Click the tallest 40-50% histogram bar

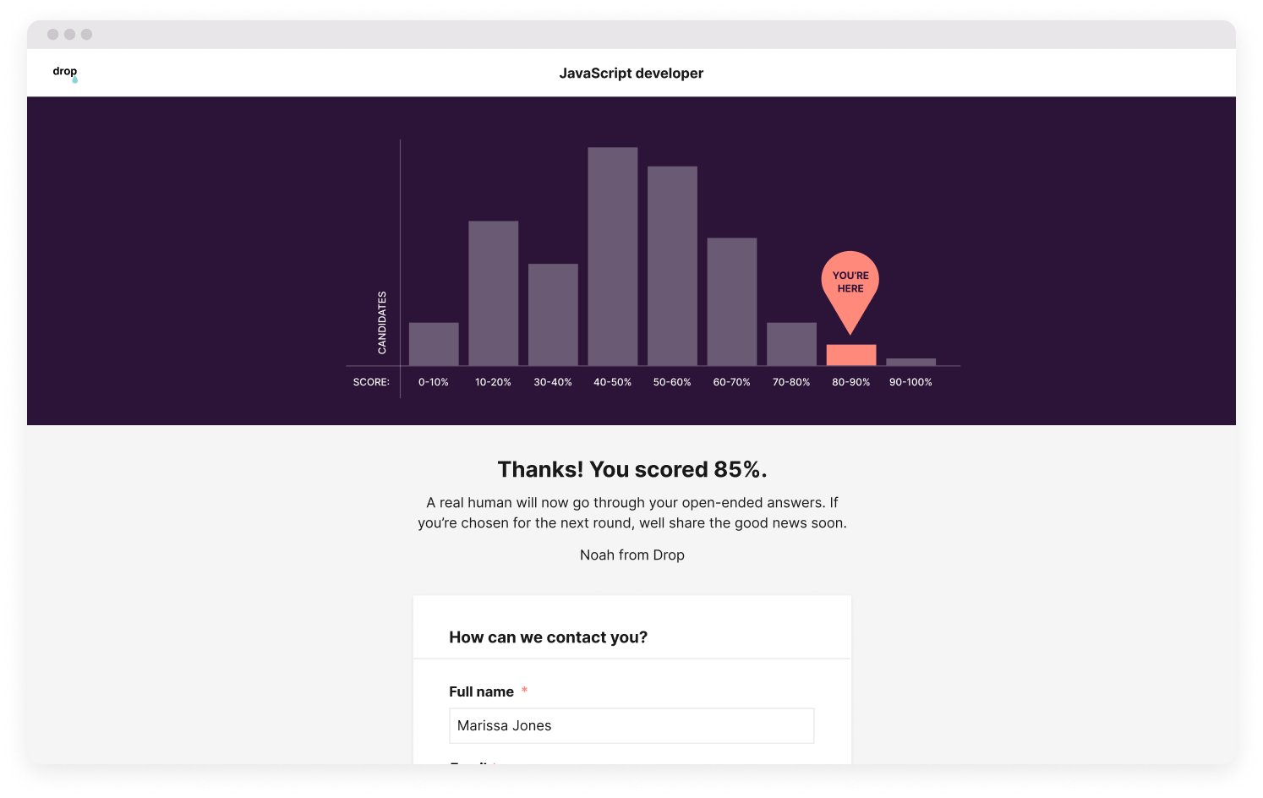613,257
